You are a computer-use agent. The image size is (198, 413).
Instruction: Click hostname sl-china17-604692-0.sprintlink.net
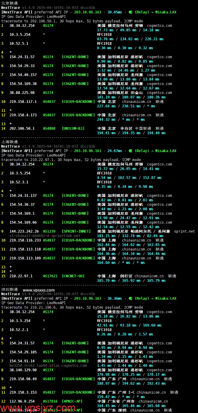(x=45, y=236)
